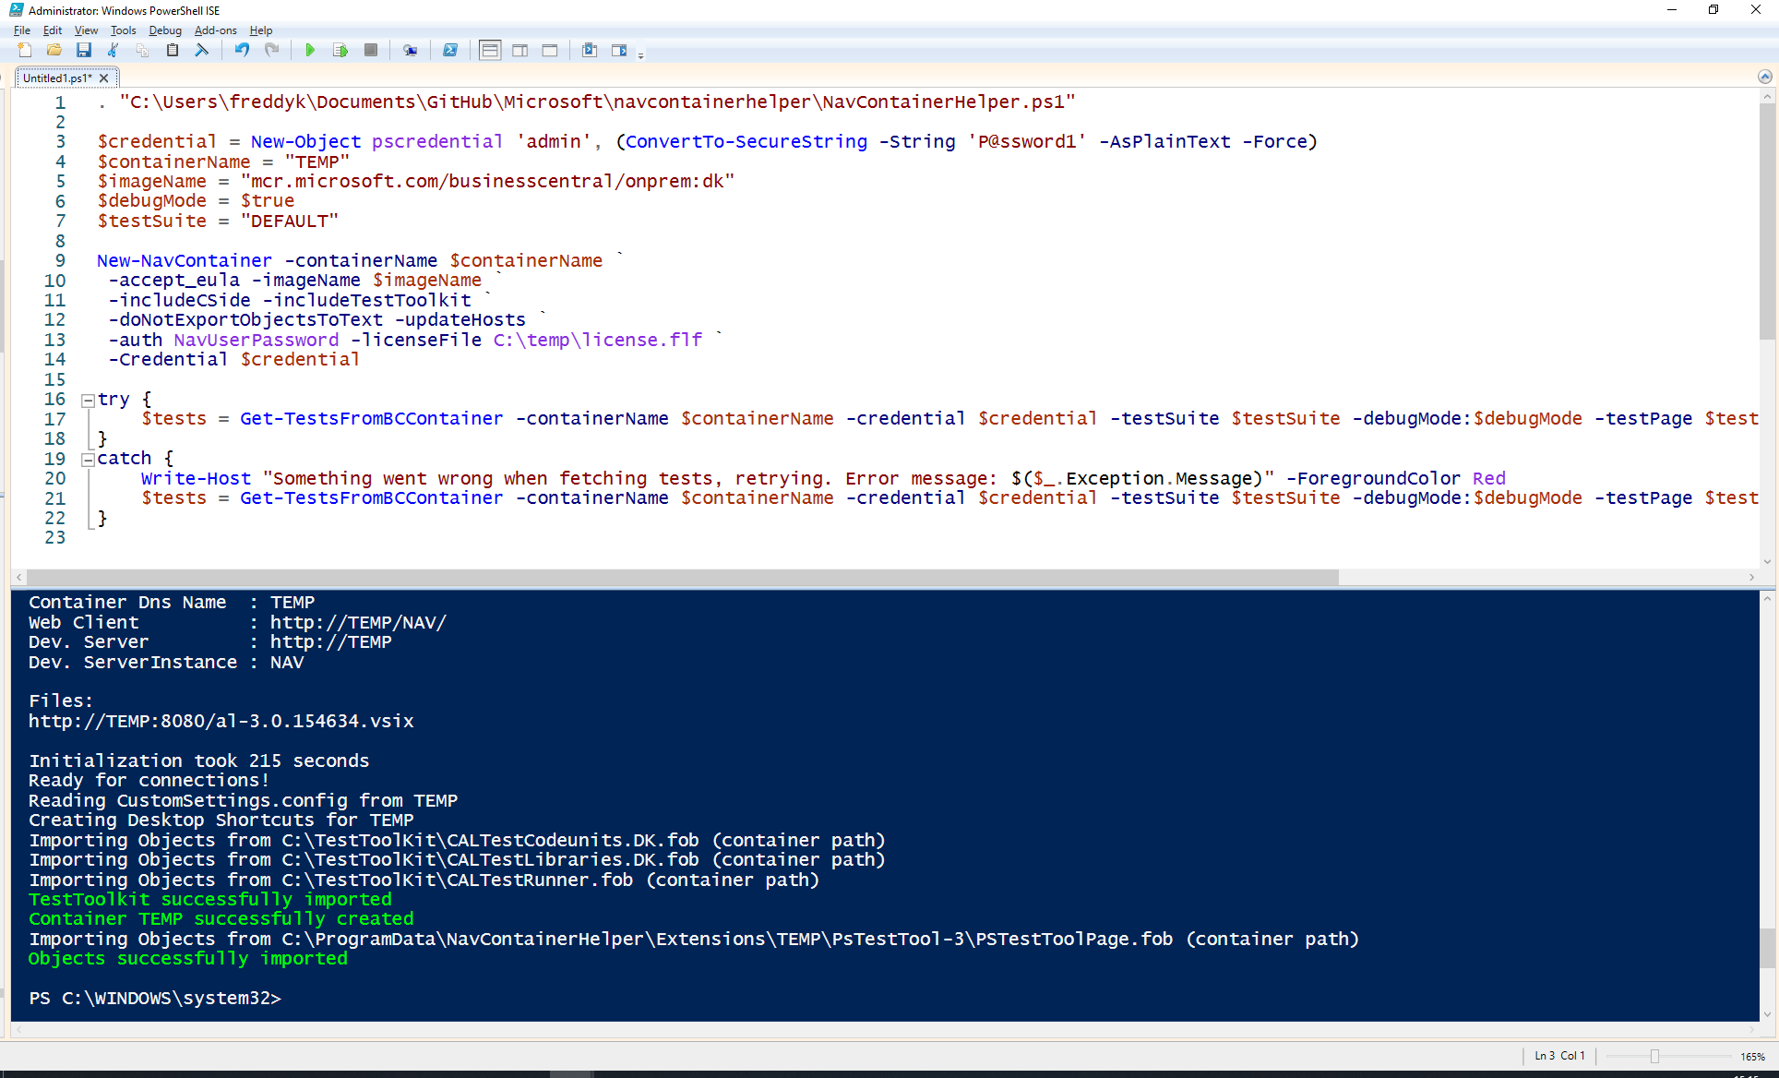Image resolution: width=1779 pixels, height=1078 pixels.
Task: Copy selection using the Copy icon
Action: pyautogui.click(x=142, y=50)
